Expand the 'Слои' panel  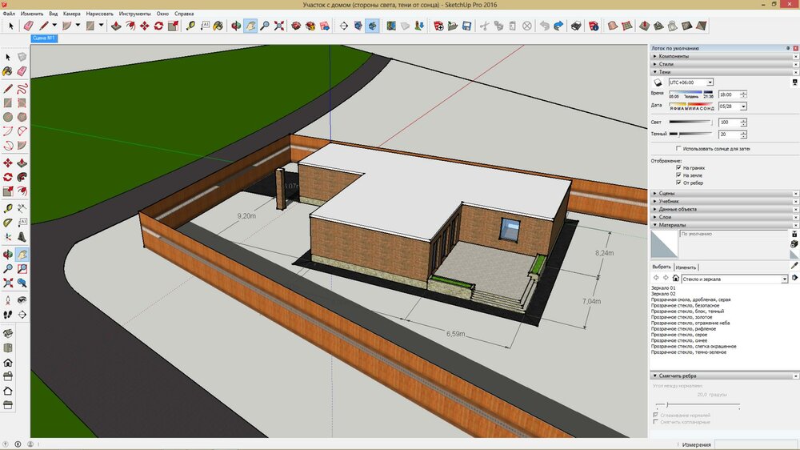[x=665, y=217]
